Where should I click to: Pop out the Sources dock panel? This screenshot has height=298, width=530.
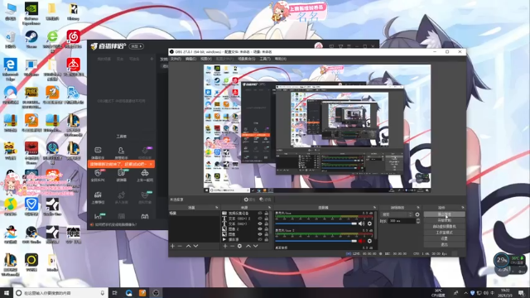point(269,208)
